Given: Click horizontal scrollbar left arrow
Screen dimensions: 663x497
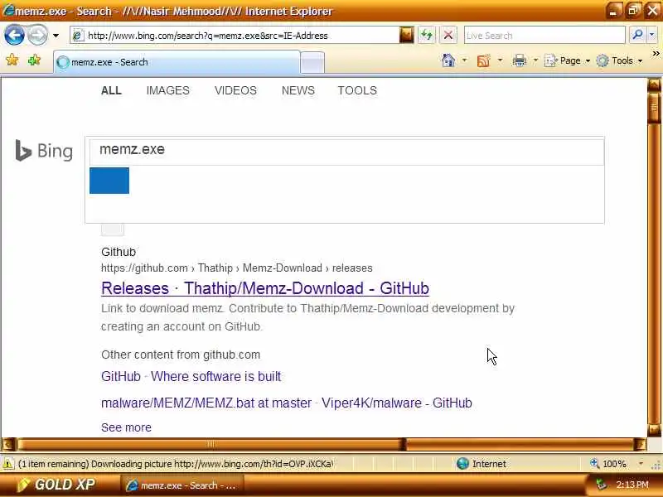Looking at the screenshot, I should click(x=8, y=444).
